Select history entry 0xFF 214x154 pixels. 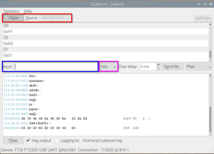coord(106,31)
